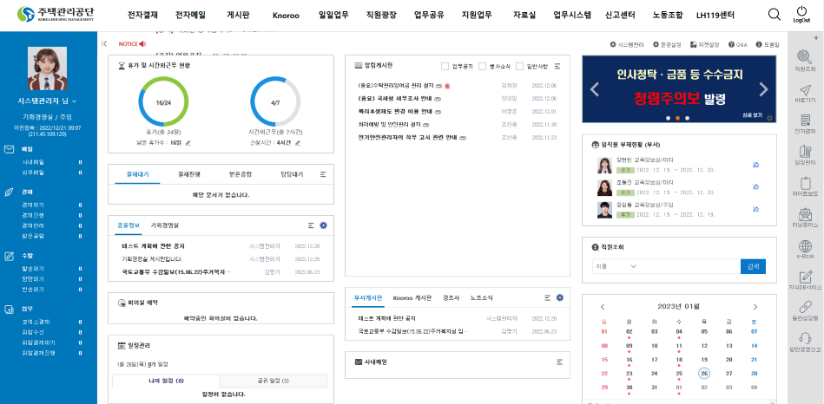Click the LogOut power icon
This screenshot has height=404, width=824.
[x=802, y=12]
